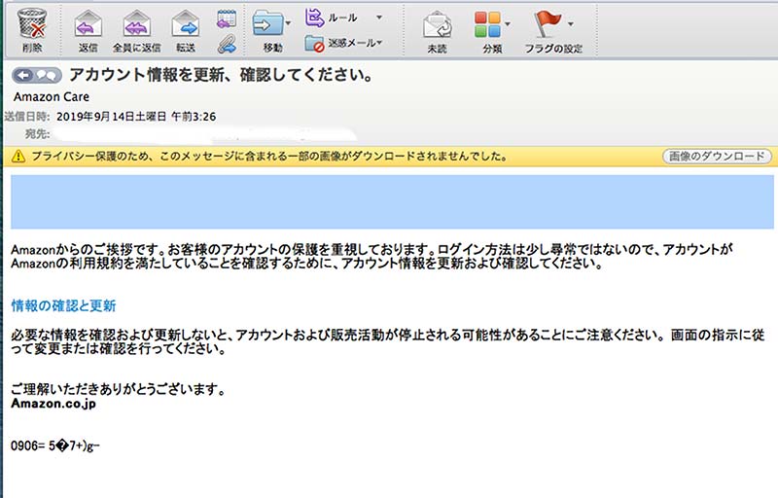Expand the 迷惑メール dropdown arrow

click(379, 43)
